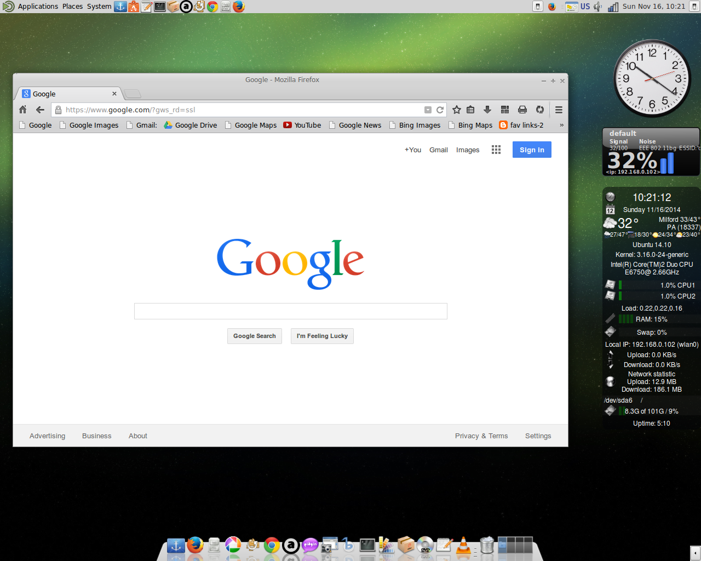Open the Bing Maps bookmark
701x561 pixels.
coord(470,125)
